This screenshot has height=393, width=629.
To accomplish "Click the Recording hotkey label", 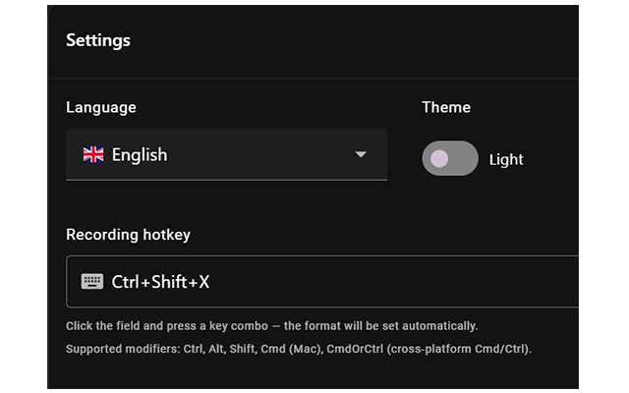I will (x=128, y=235).
